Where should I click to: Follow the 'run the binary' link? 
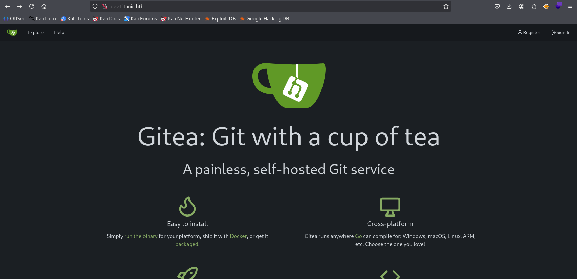click(141, 236)
